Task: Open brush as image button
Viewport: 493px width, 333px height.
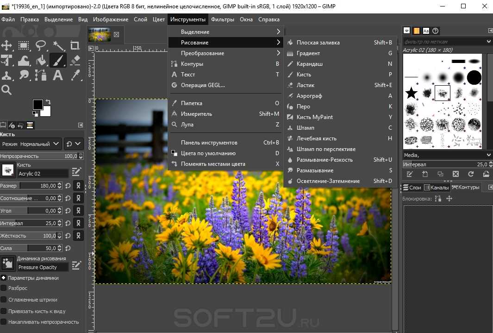Action: pos(486,174)
